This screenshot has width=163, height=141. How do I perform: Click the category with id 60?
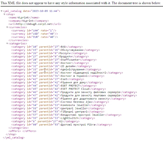click(x=62, y=125)
